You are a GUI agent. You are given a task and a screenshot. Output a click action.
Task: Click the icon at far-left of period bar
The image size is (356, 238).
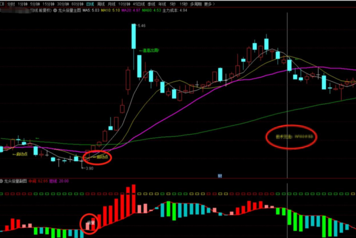[x=2, y=3]
